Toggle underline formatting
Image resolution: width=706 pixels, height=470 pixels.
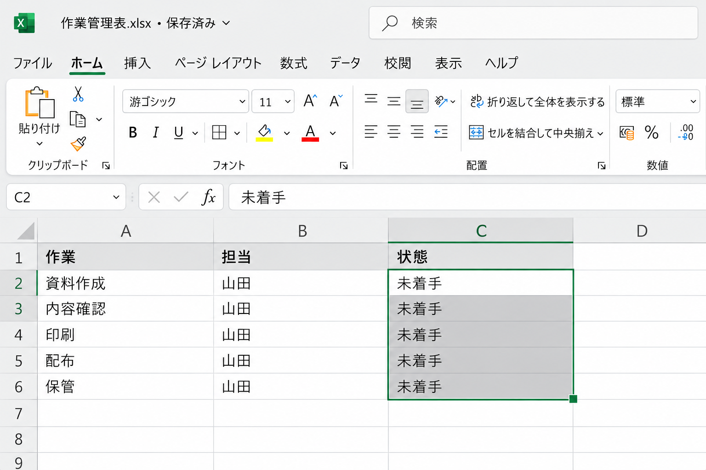179,133
